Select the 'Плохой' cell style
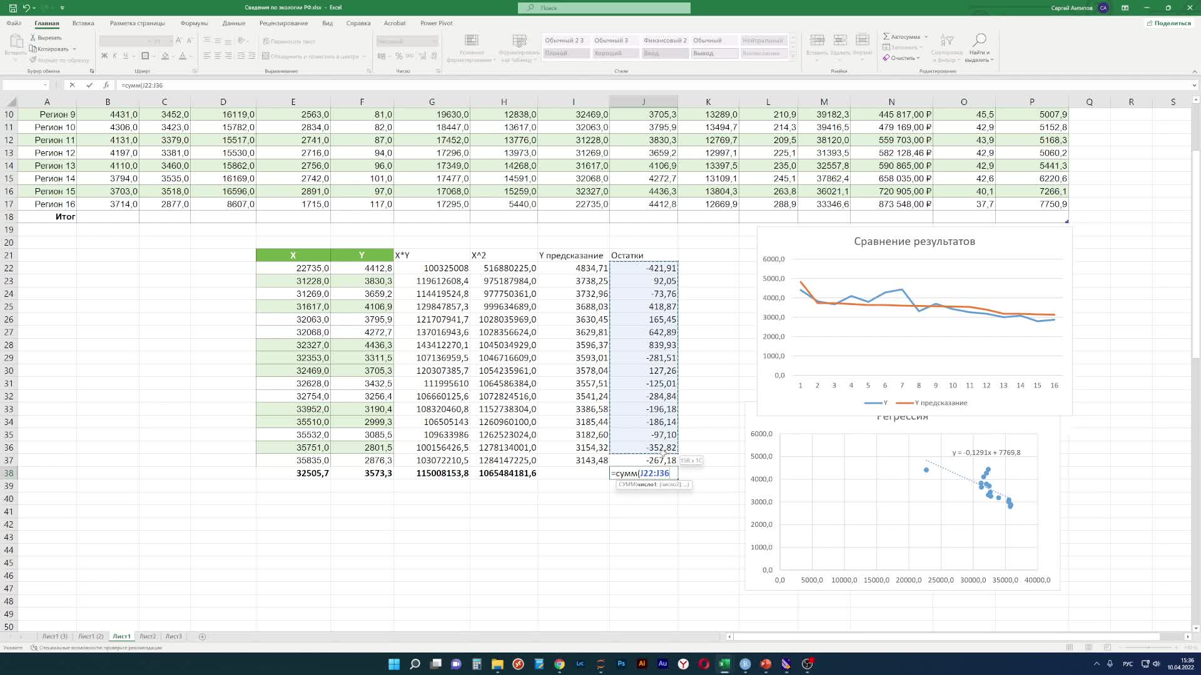Viewport: 1201px width, 675px height. pos(565,53)
